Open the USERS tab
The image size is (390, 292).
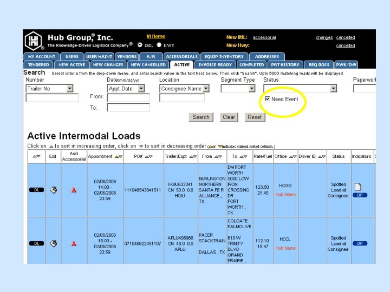point(72,57)
